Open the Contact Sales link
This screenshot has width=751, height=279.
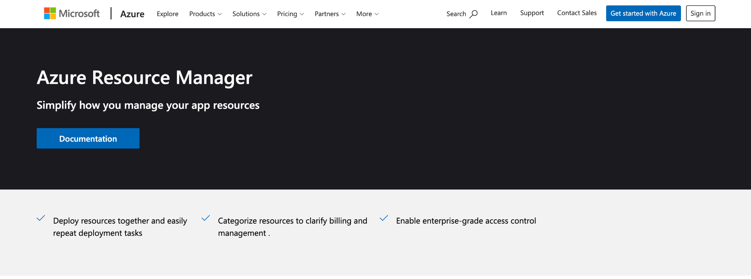[577, 13]
